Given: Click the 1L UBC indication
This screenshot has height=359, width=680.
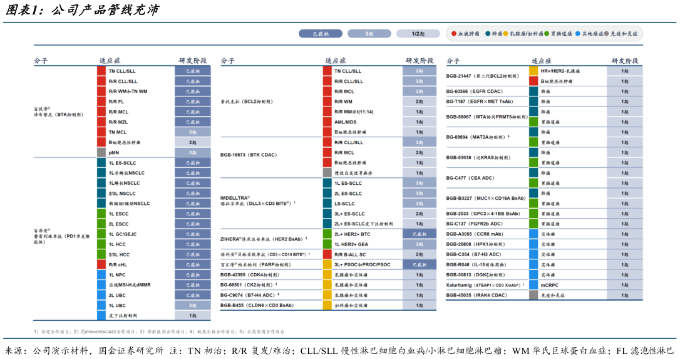Looking at the screenshot, I should [117, 305].
